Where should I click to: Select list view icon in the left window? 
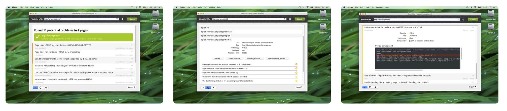(x=46, y=87)
